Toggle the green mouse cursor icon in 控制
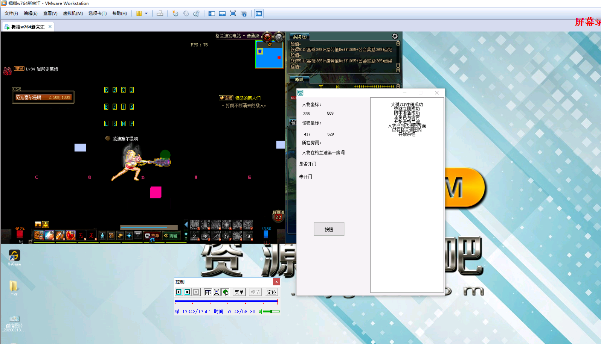This screenshot has width=601, height=344. click(225, 292)
